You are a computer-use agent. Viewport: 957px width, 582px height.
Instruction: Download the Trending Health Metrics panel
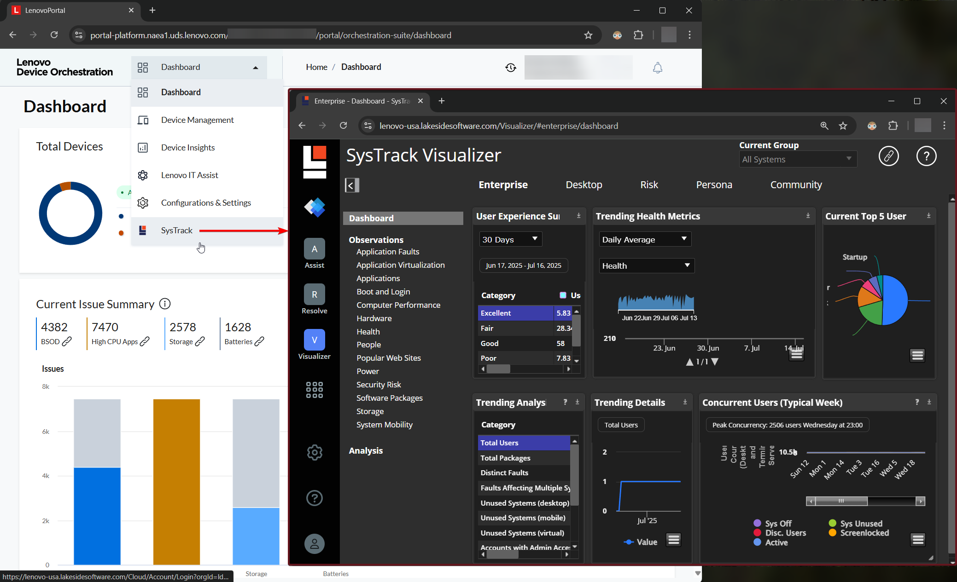(x=808, y=216)
